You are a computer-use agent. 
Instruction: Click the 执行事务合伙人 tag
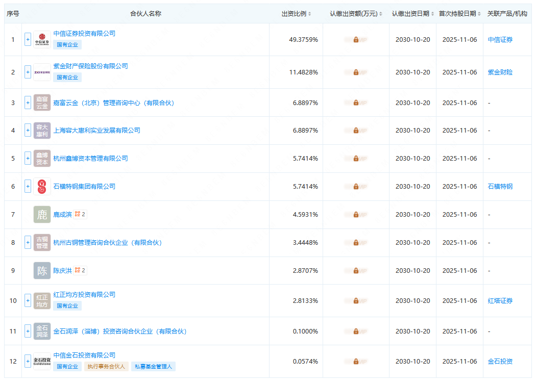click(106, 367)
